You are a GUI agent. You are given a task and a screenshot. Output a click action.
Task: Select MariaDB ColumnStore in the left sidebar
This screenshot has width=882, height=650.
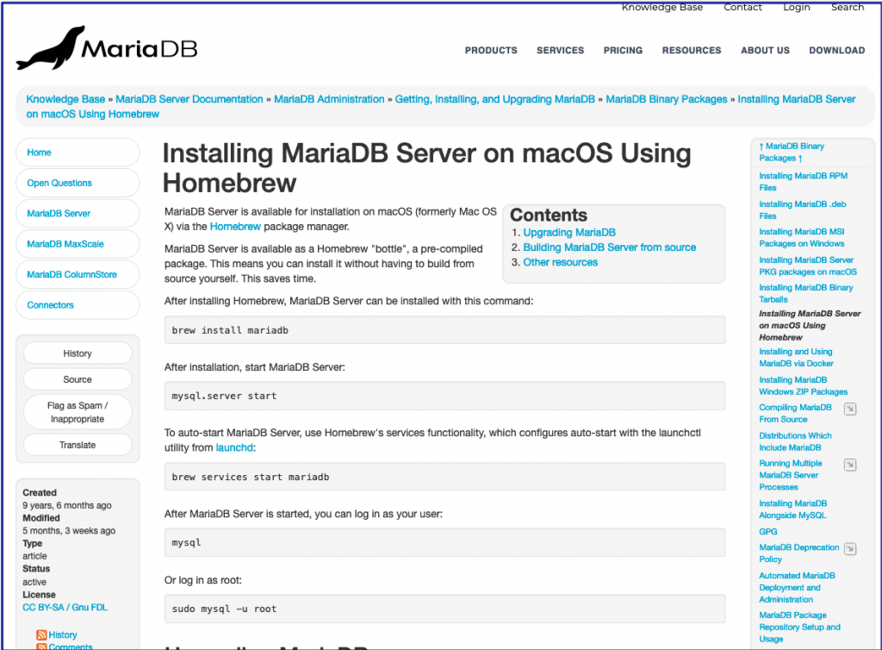click(x=78, y=274)
